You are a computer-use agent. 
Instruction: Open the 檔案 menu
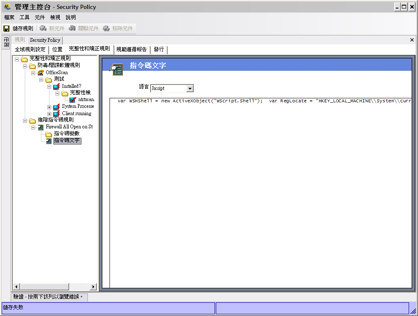click(9, 17)
